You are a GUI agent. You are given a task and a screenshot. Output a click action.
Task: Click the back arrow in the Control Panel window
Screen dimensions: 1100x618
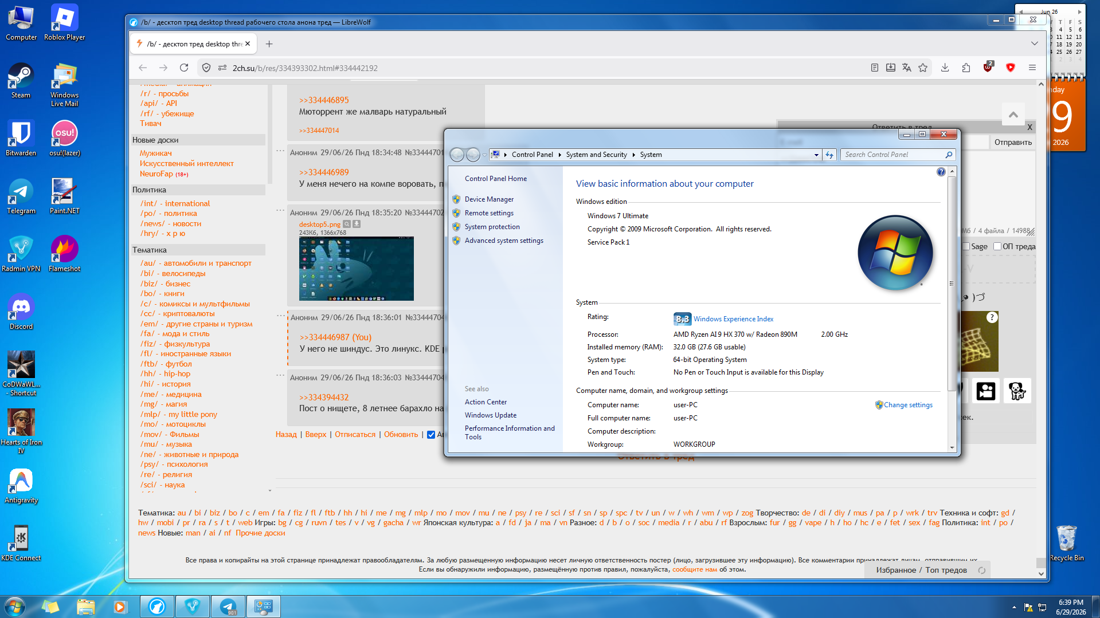click(457, 155)
